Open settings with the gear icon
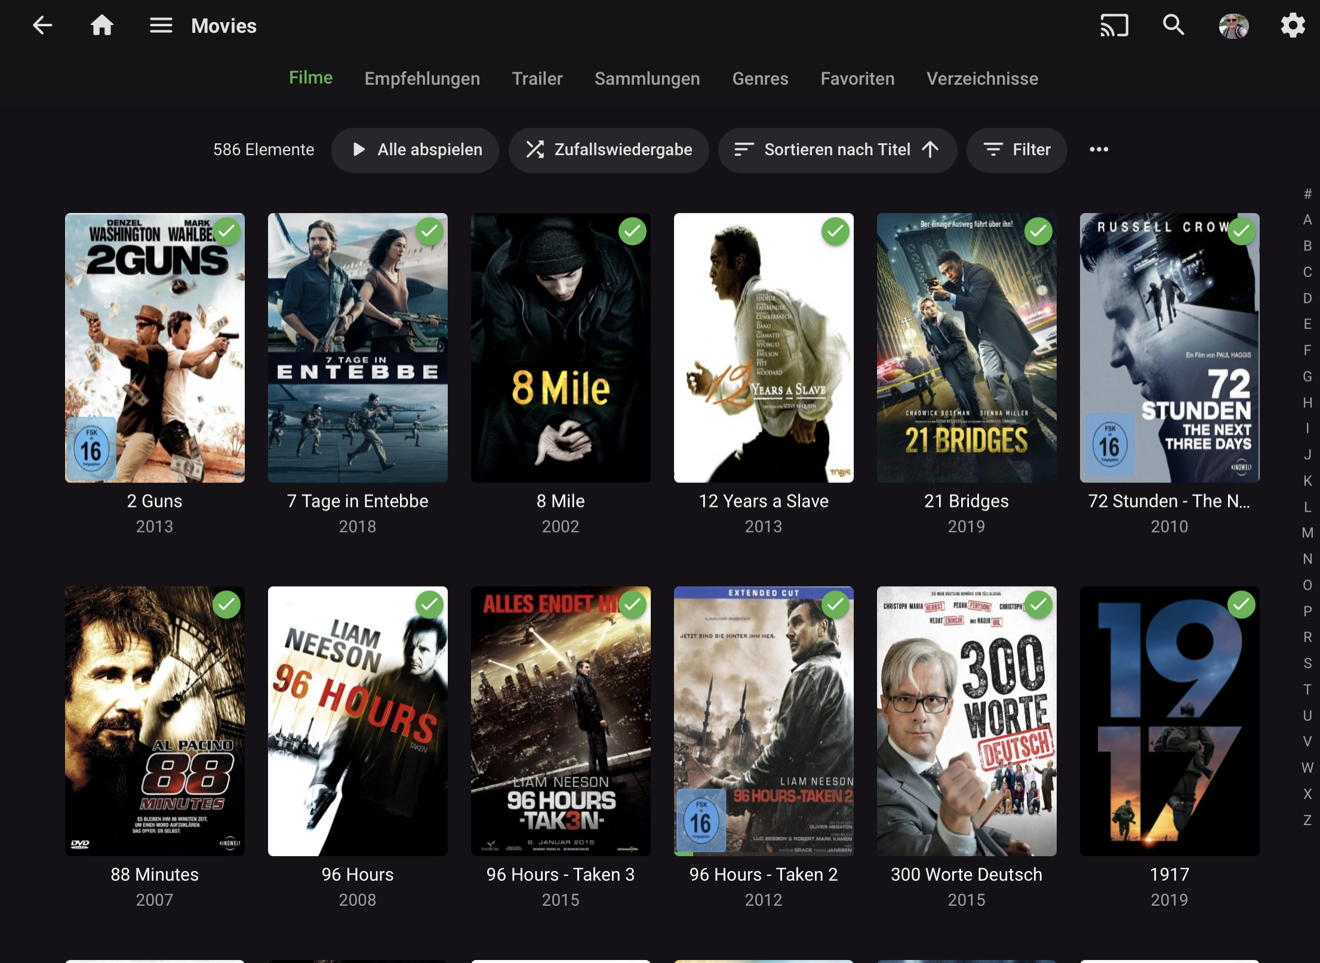Screen dimensions: 1320x963 tap(1293, 26)
